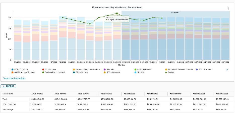235x113 pixels.
Task: Hide the Amazon Elastic MapReduce series
Action: click(74, 69)
